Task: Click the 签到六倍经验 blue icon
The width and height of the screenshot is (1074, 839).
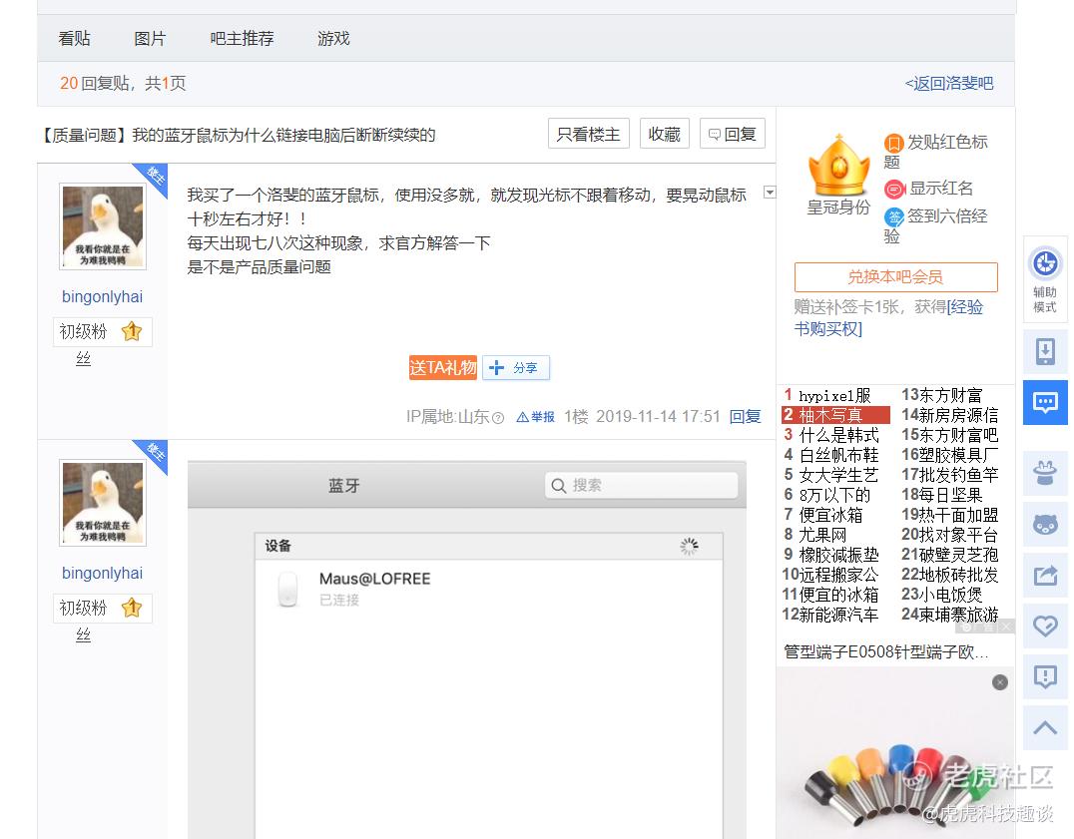Action: 894,217
